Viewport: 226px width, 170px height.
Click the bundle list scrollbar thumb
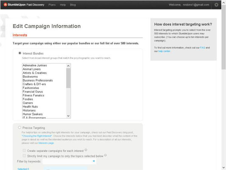68,78
